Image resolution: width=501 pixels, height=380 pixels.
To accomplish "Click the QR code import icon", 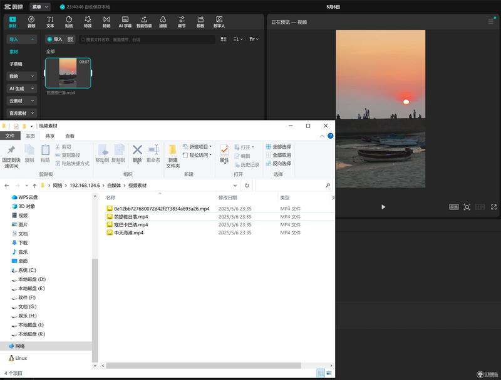I will click(70, 39).
